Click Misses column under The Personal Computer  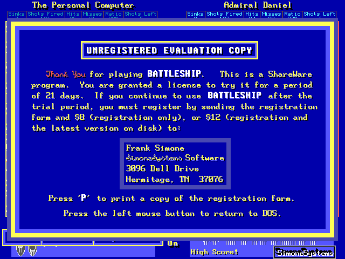(x=92, y=15)
